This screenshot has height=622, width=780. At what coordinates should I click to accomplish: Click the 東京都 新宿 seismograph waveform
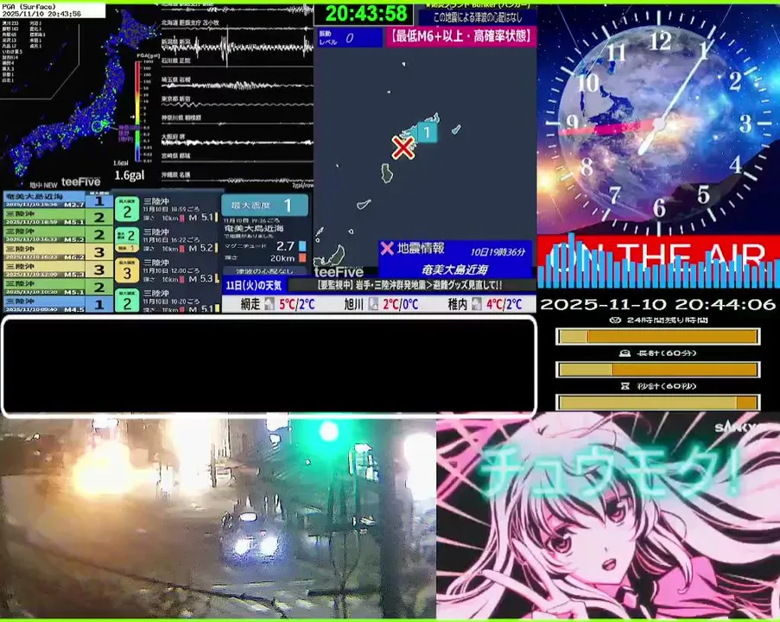238,105
